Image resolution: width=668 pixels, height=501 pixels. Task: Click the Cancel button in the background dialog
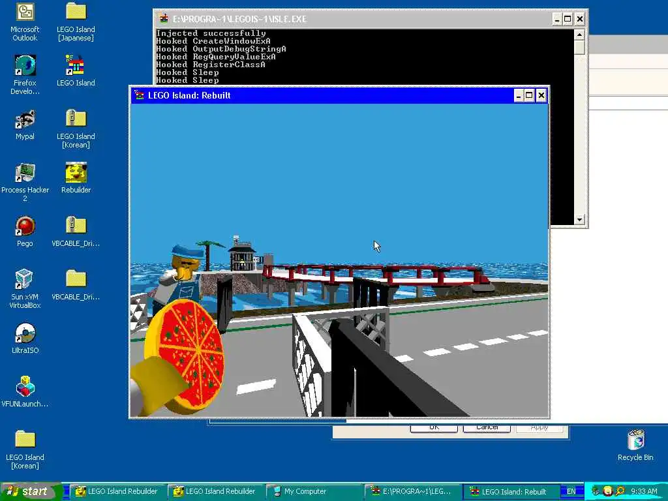click(487, 427)
